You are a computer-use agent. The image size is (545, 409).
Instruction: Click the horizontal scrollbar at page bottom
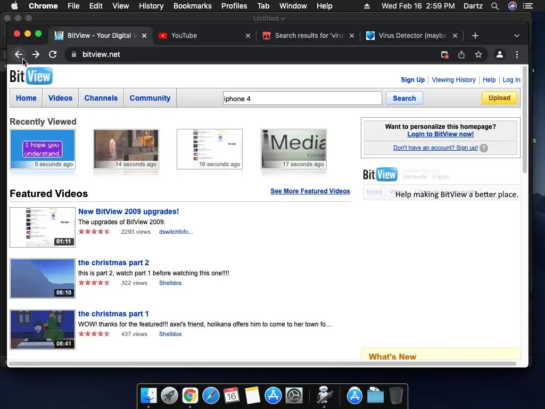[262, 364]
